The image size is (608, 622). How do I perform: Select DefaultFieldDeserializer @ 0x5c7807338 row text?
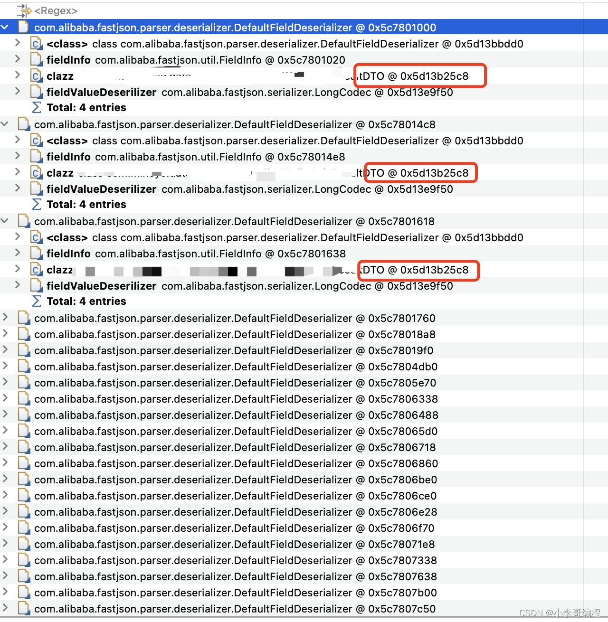pos(236,560)
